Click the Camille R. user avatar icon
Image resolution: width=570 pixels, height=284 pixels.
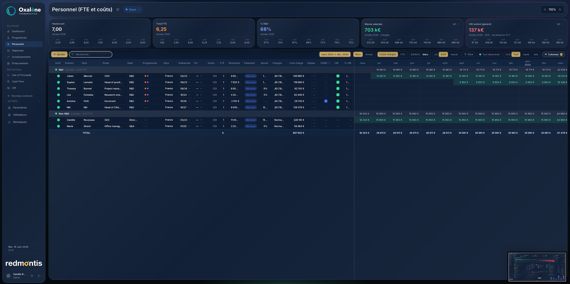point(8,276)
